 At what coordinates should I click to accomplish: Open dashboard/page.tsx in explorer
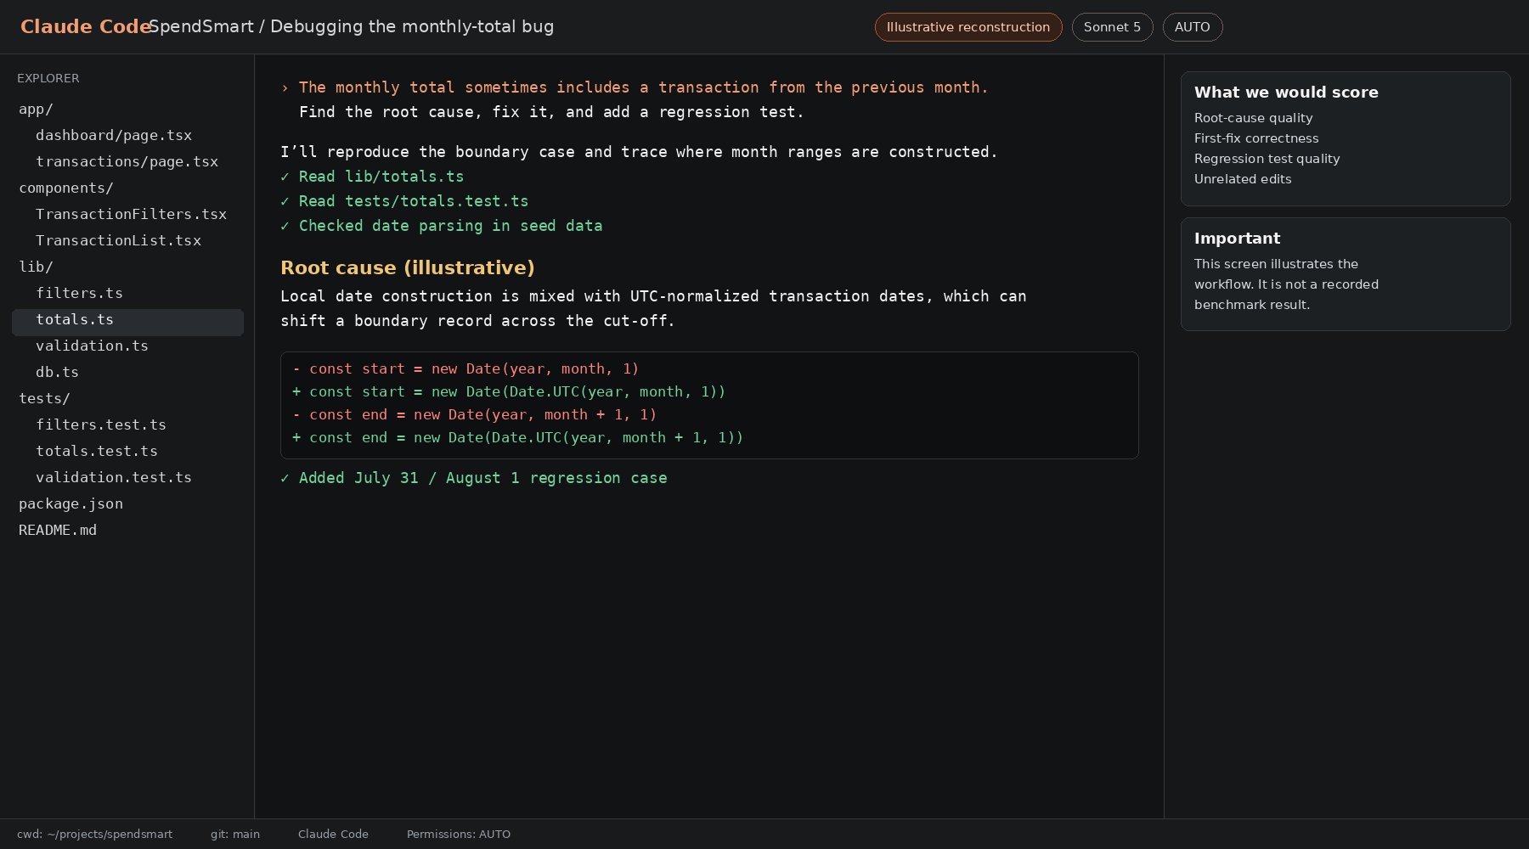click(x=114, y=136)
